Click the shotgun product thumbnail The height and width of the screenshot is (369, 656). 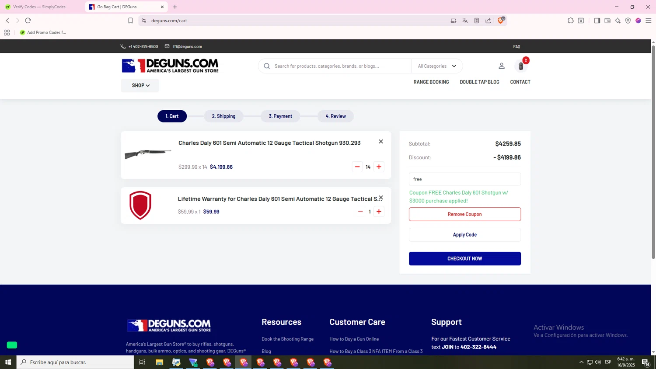coord(148,153)
